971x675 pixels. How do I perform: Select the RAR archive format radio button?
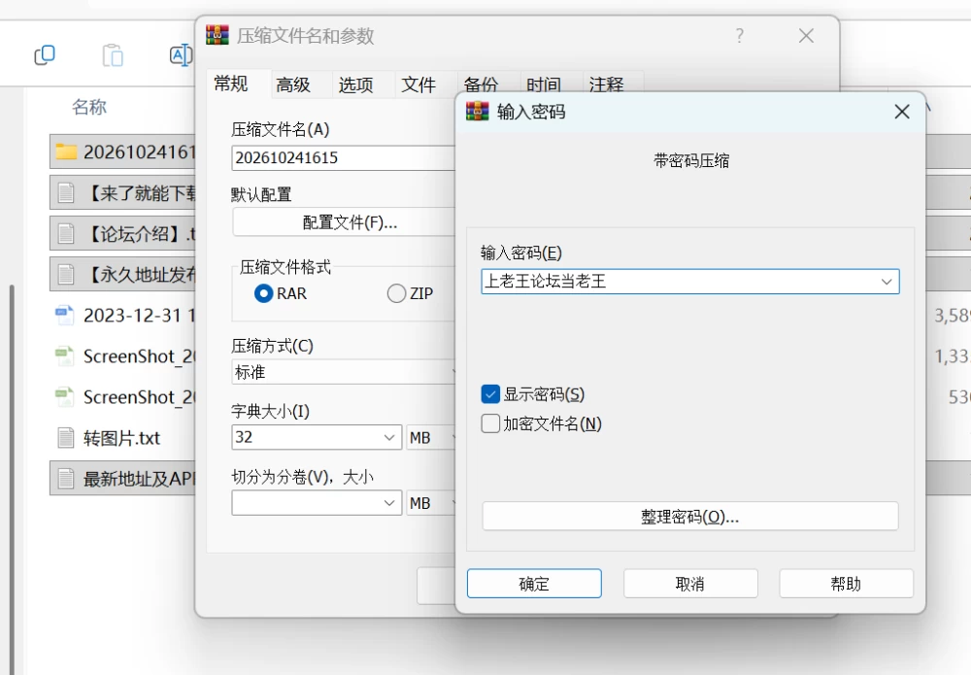click(264, 293)
